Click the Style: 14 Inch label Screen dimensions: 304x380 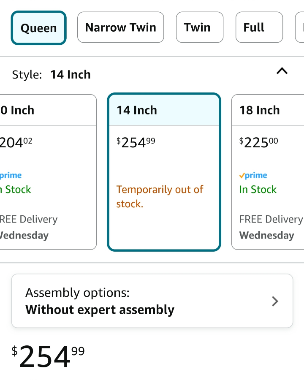pyautogui.click(x=52, y=74)
